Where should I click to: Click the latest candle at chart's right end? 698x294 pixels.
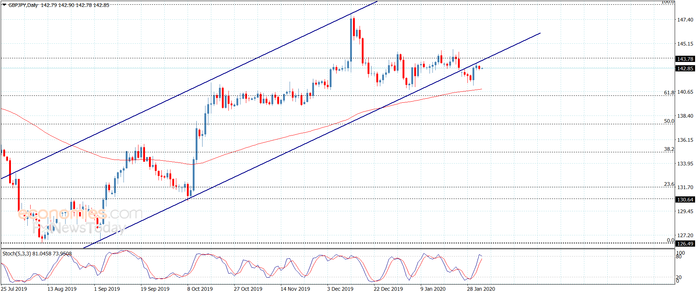point(482,68)
